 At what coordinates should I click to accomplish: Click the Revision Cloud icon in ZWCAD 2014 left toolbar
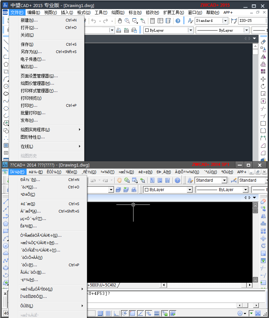(6, 253)
